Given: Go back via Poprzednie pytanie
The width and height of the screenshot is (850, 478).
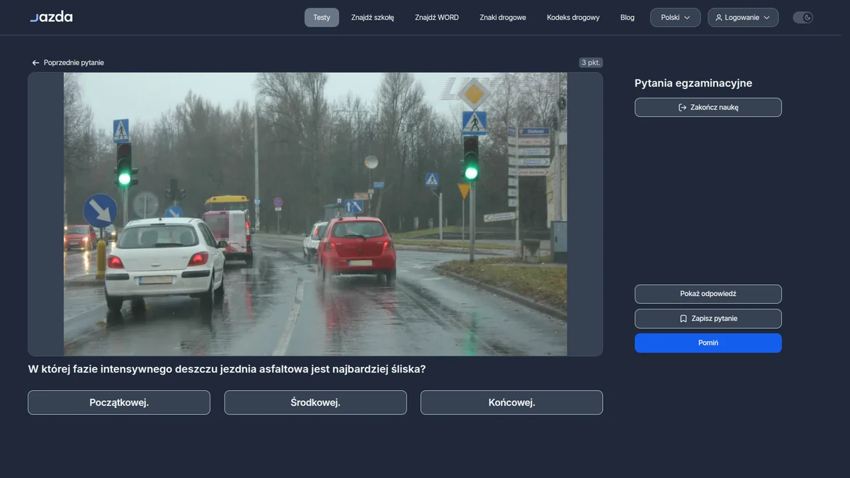Looking at the screenshot, I should pos(68,63).
